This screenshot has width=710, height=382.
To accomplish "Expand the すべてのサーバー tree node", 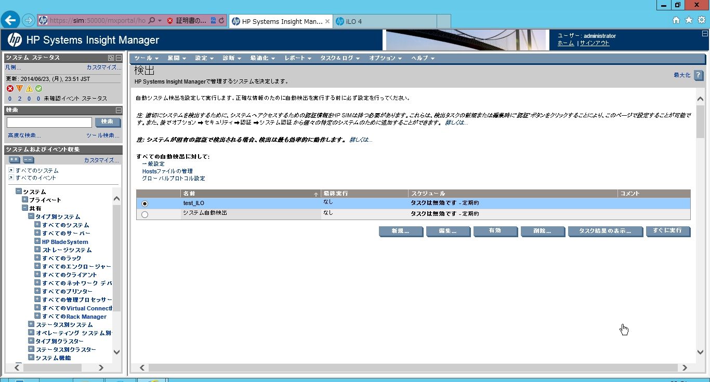I will [x=37, y=233].
